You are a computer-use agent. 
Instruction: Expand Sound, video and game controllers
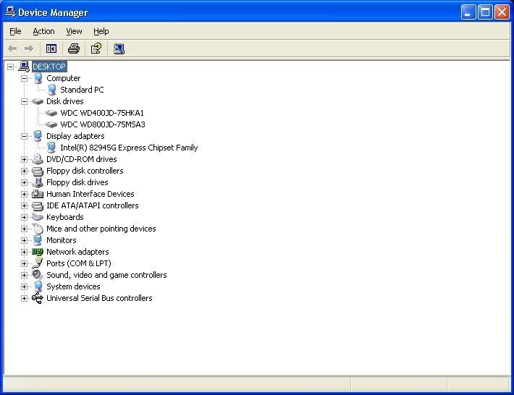[24, 275]
